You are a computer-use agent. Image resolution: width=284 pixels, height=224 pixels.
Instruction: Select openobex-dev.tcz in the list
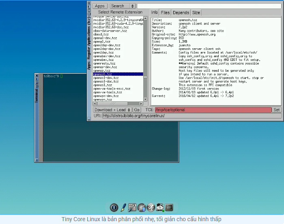pos(118,56)
